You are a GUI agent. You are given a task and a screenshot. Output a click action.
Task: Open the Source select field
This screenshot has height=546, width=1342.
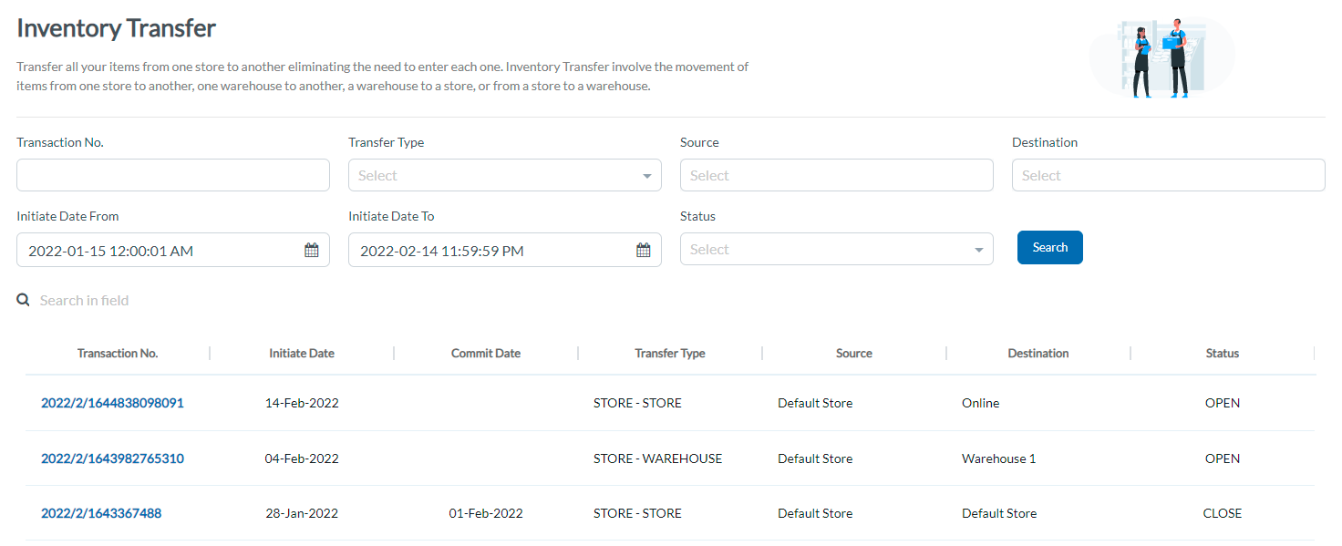pos(834,175)
